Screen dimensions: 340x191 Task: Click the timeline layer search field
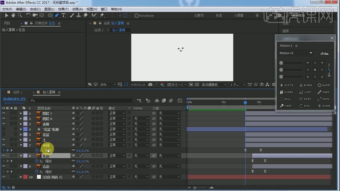(81, 100)
